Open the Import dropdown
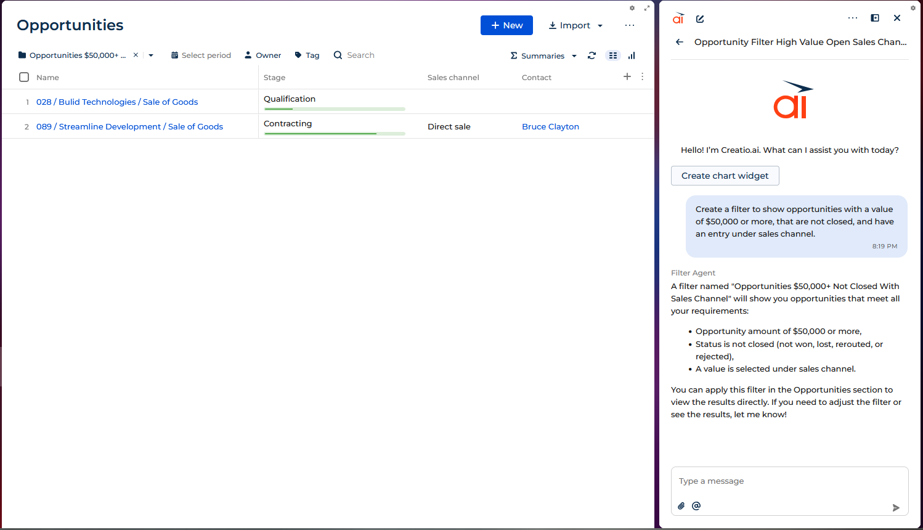Viewport: 923px width, 530px height. [x=575, y=25]
